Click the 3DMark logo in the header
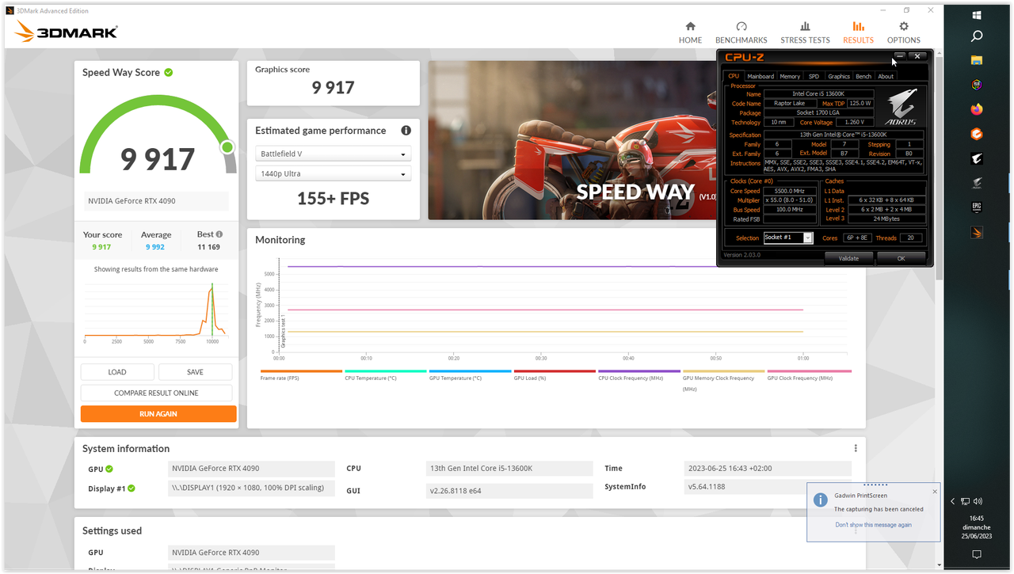This screenshot has width=1014, height=574. click(67, 32)
